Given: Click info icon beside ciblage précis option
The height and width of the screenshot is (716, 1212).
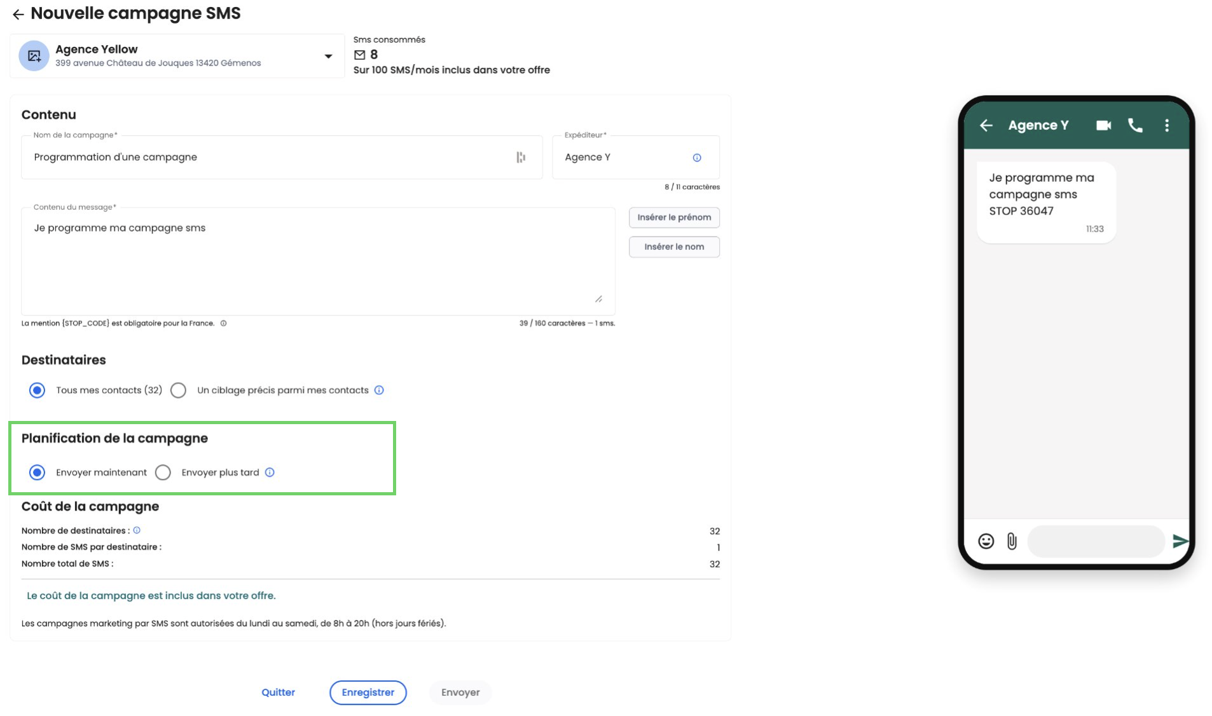Looking at the screenshot, I should pos(379,390).
